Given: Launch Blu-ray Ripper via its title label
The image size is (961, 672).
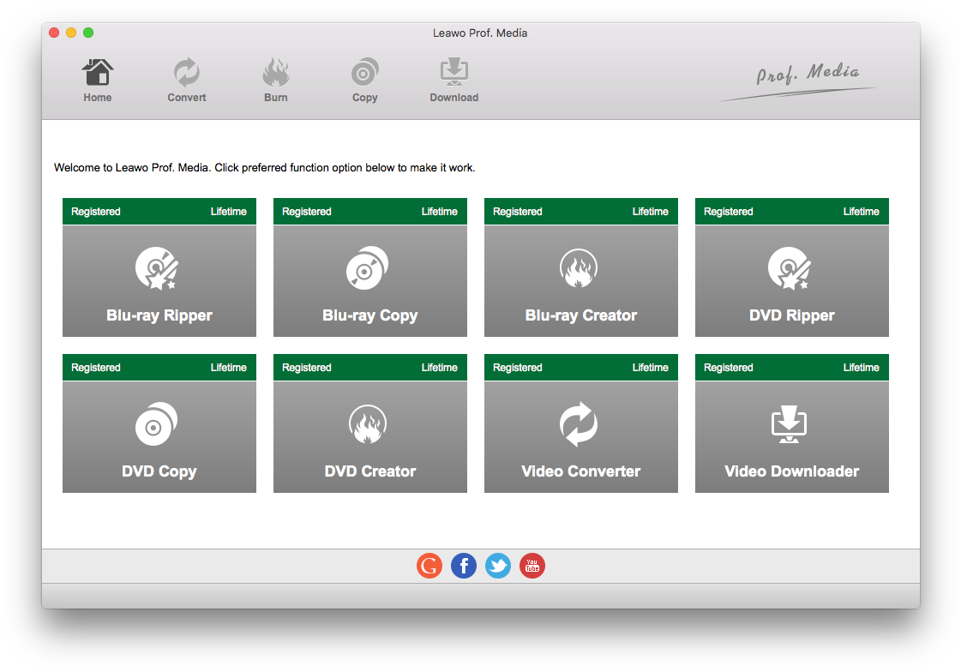Looking at the screenshot, I should pos(159,315).
